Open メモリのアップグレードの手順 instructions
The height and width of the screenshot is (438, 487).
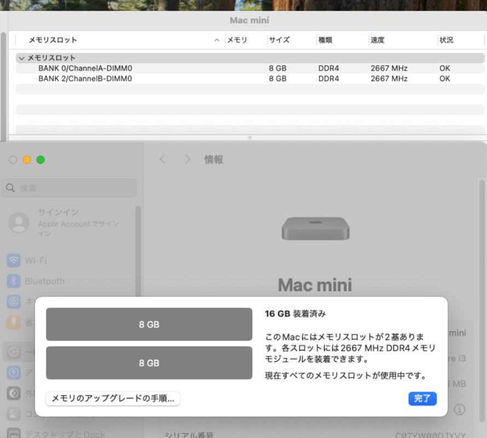click(113, 398)
